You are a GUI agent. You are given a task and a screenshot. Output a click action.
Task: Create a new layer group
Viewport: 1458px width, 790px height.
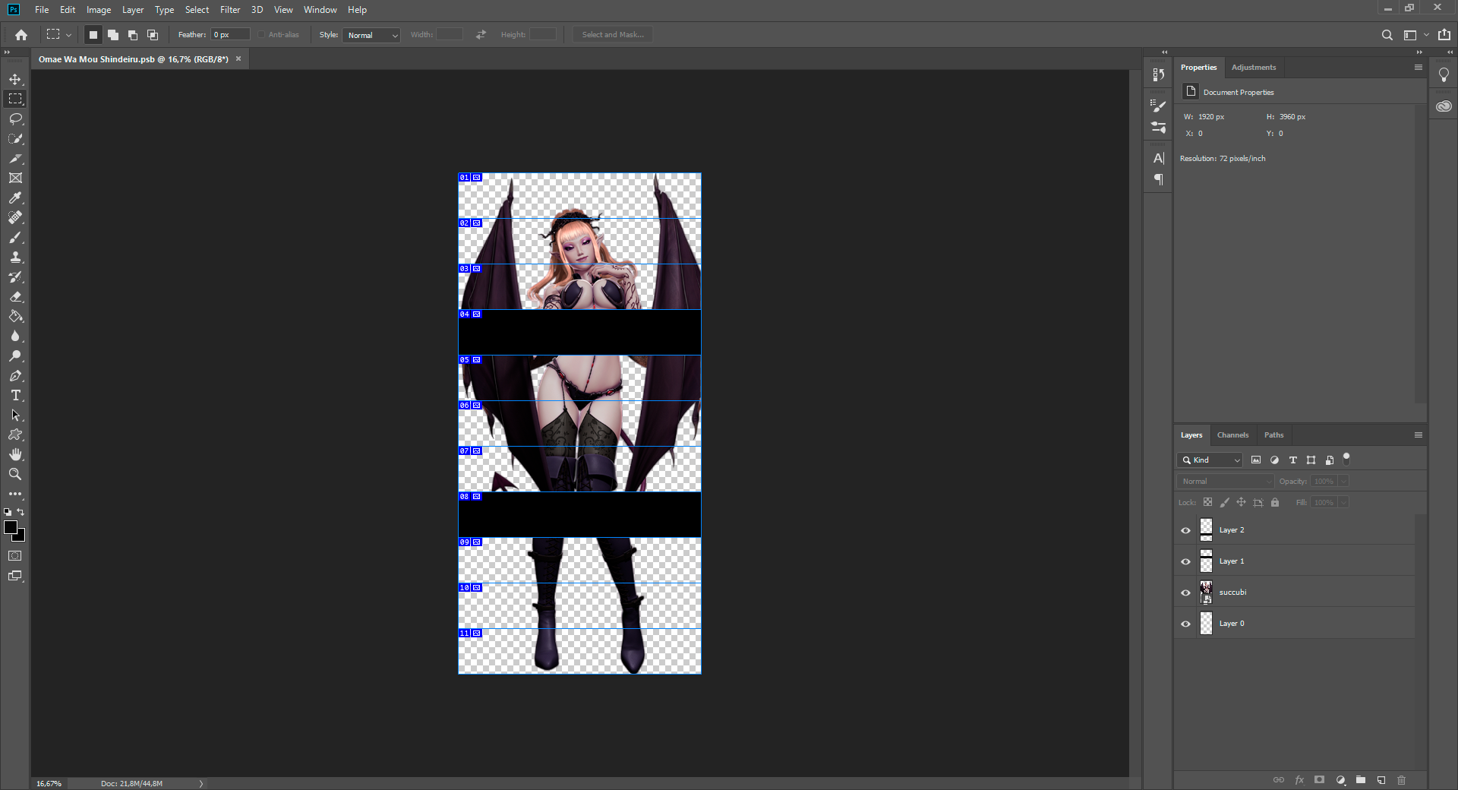coord(1361,780)
